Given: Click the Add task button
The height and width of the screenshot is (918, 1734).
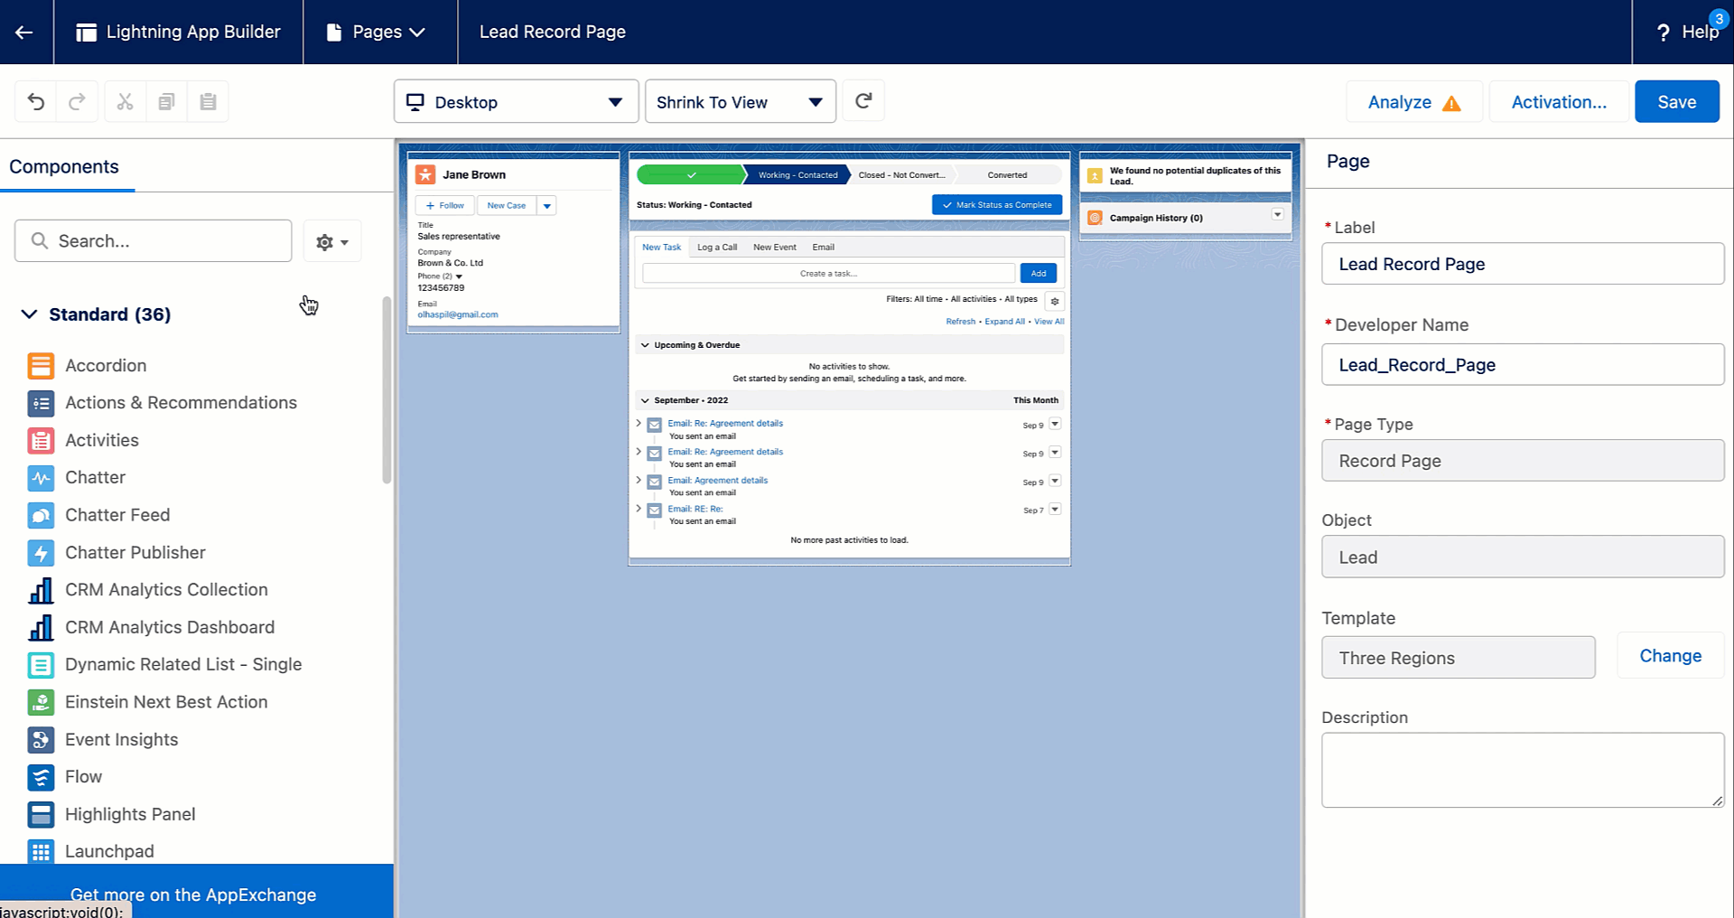Looking at the screenshot, I should coord(1039,273).
